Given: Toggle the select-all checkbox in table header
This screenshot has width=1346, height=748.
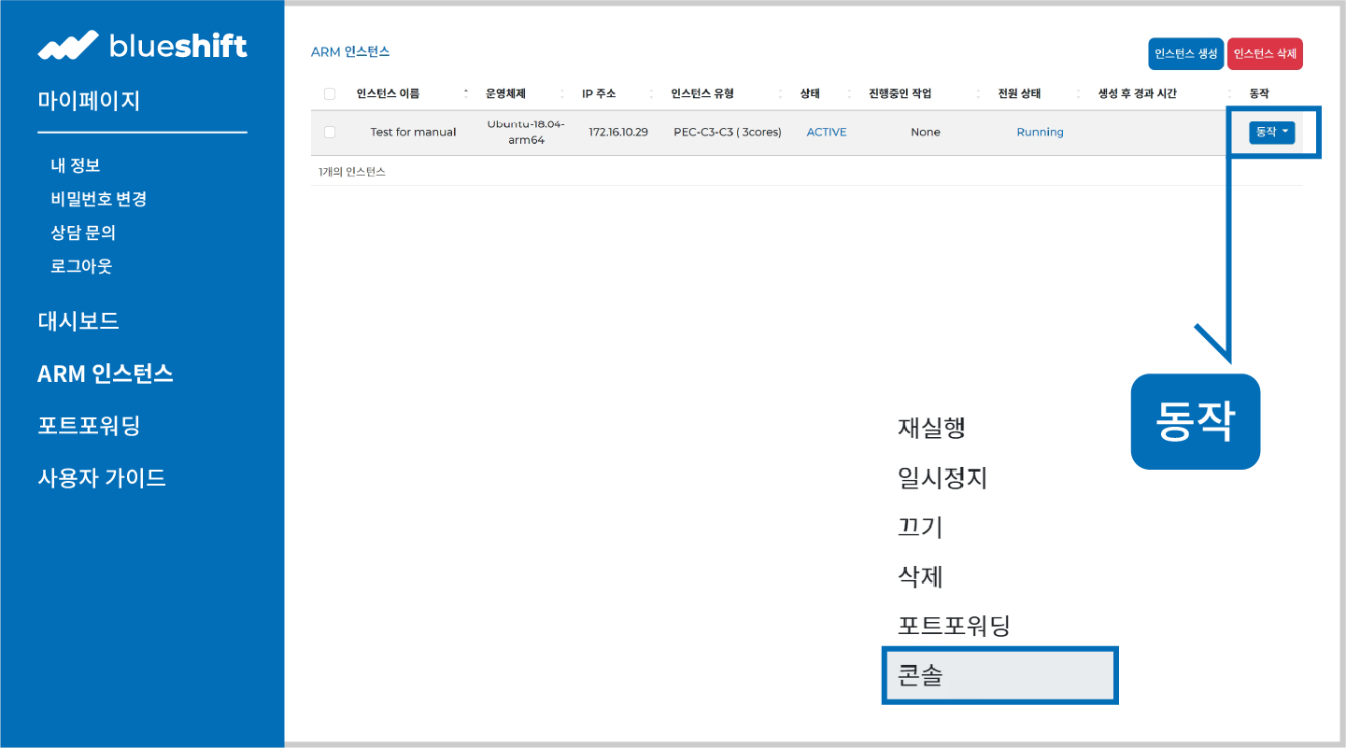Looking at the screenshot, I should [329, 93].
